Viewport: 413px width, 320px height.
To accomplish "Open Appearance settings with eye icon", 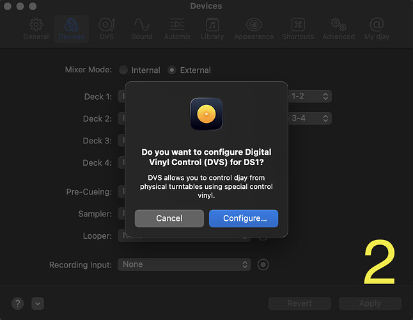I will point(254,29).
